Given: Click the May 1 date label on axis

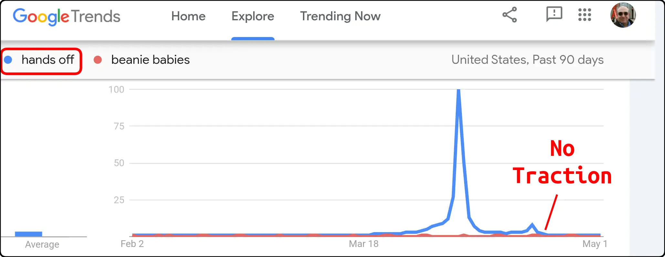Looking at the screenshot, I should (595, 244).
